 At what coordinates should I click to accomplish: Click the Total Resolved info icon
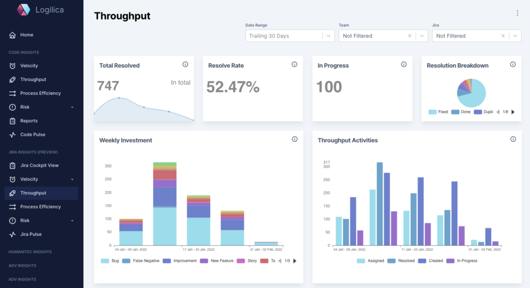coord(185,65)
